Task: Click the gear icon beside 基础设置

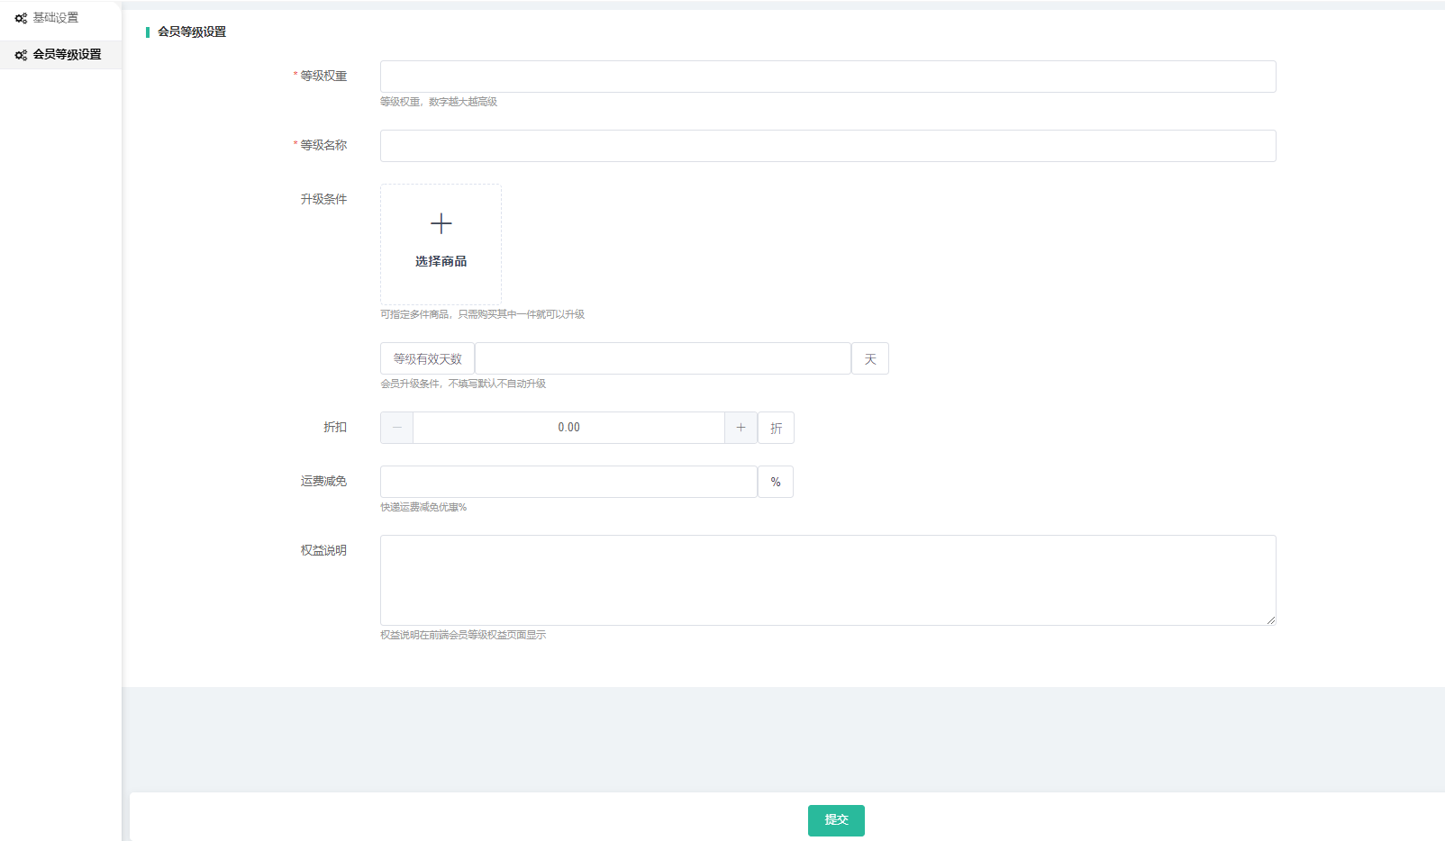Action: [21, 18]
